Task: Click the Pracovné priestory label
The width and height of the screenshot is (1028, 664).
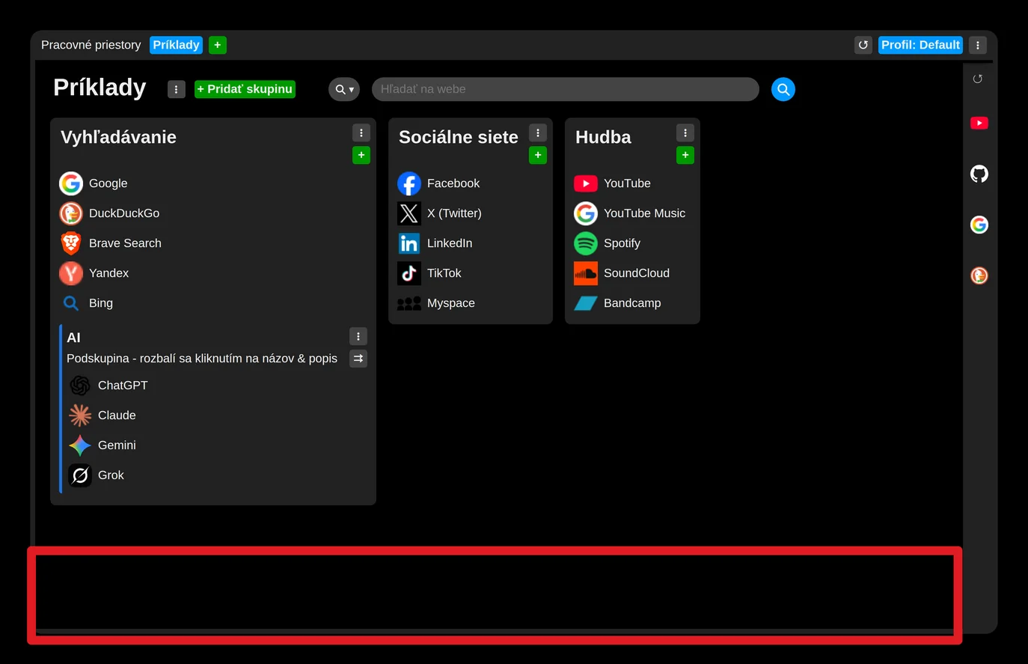Action: point(91,45)
